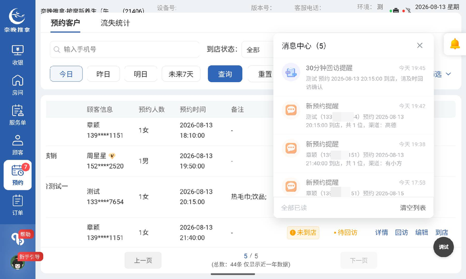Open the 新手引导 beginner guide avatar
This screenshot has width=466, height=279.
[x=18, y=262]
